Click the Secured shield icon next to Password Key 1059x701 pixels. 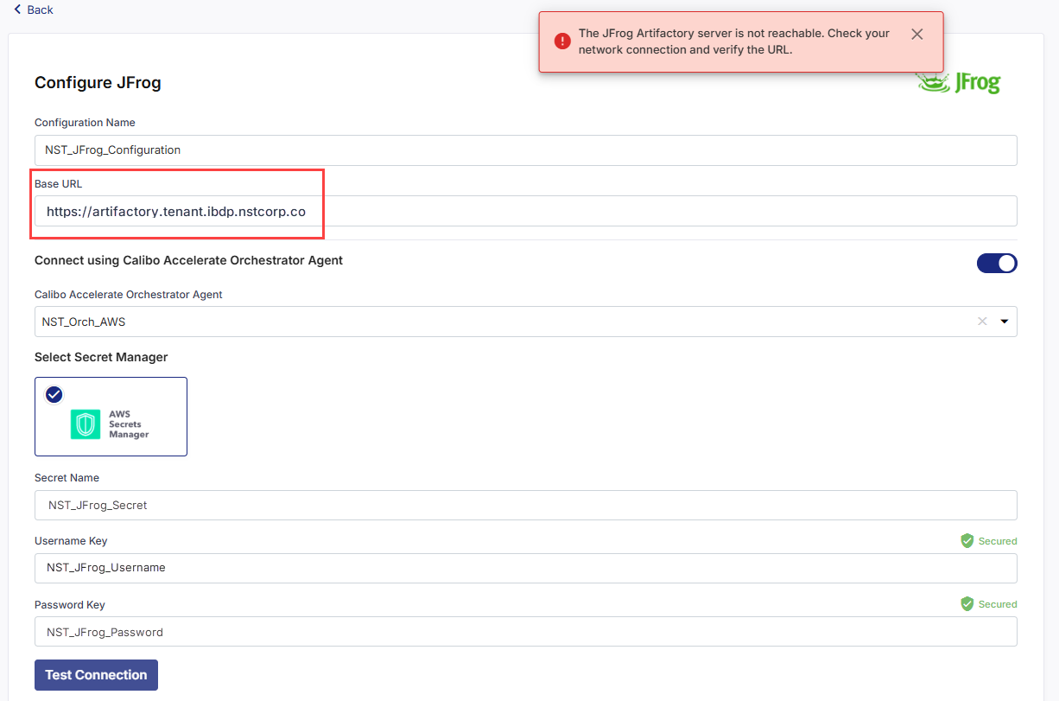(967, 603)
